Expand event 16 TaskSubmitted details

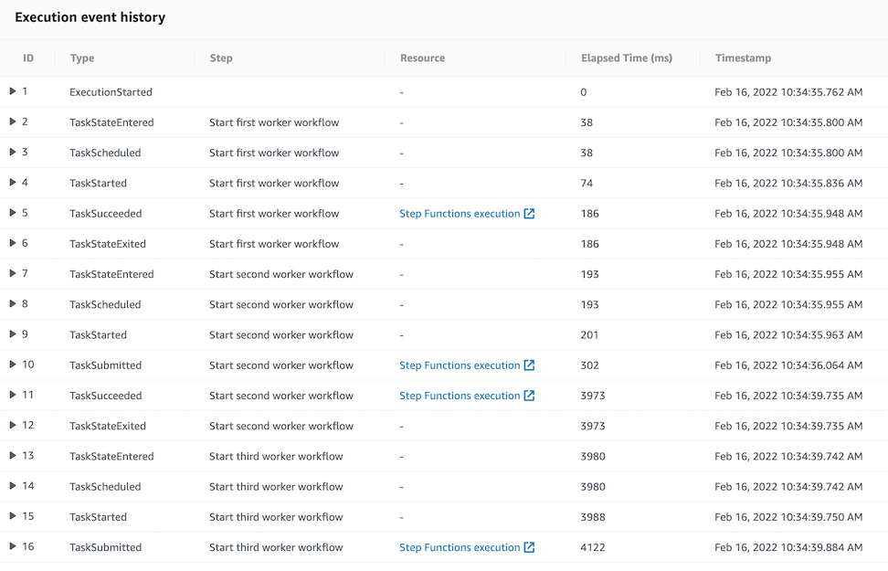[13, 546]
